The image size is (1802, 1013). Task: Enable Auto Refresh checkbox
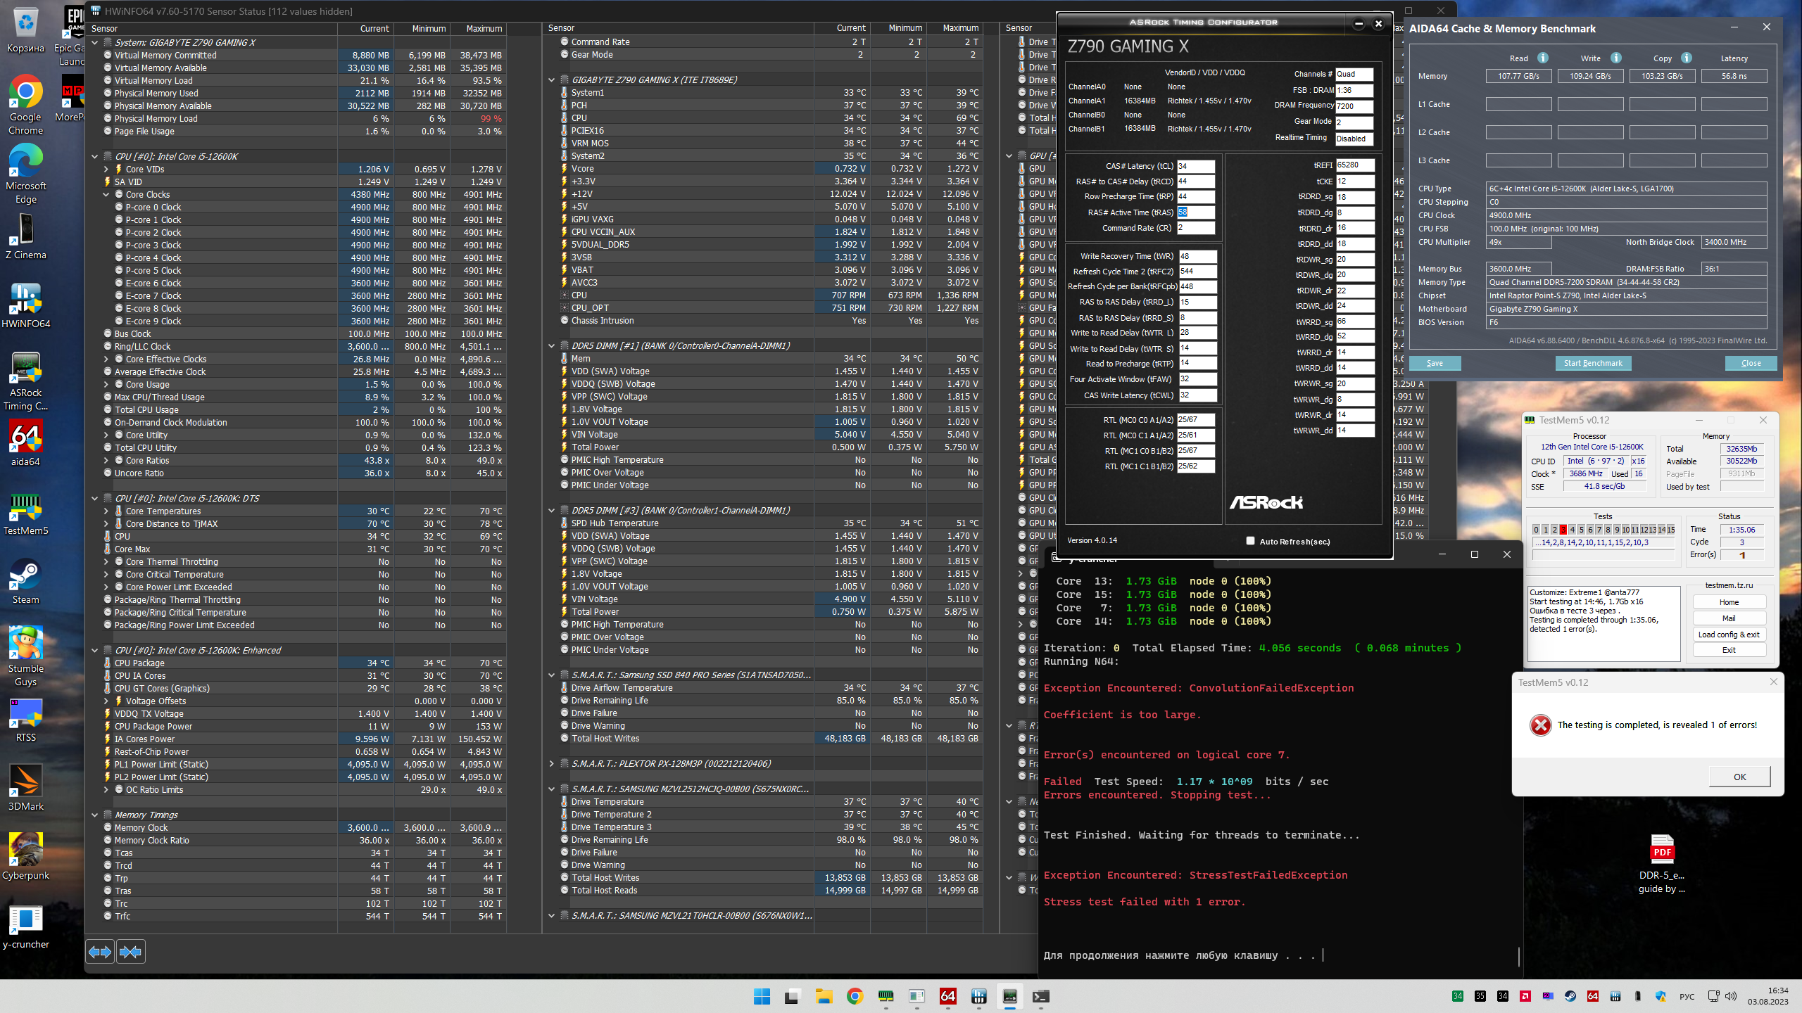[1250, 541]
